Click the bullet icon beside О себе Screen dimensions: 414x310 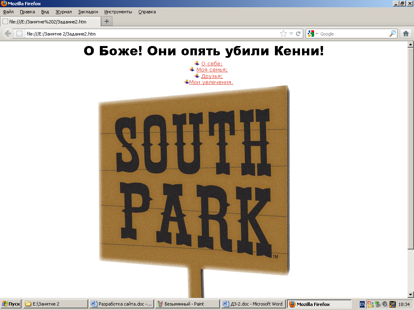[197, 63]
